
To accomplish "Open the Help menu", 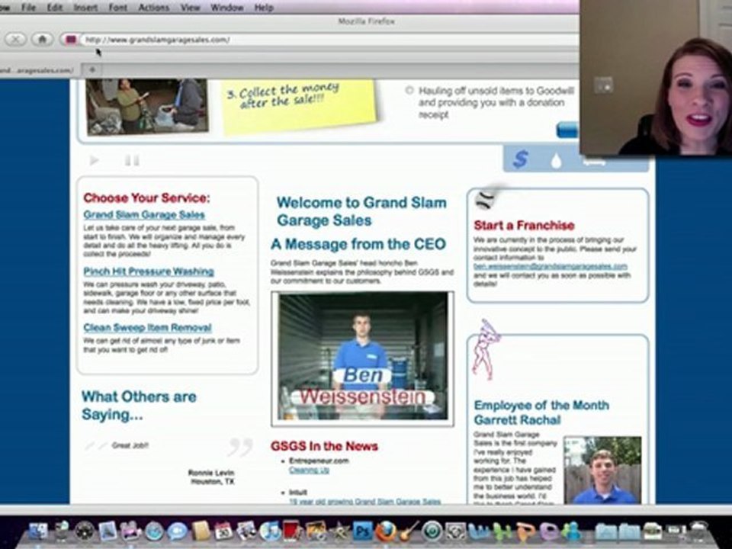I will tap(264, 8).
